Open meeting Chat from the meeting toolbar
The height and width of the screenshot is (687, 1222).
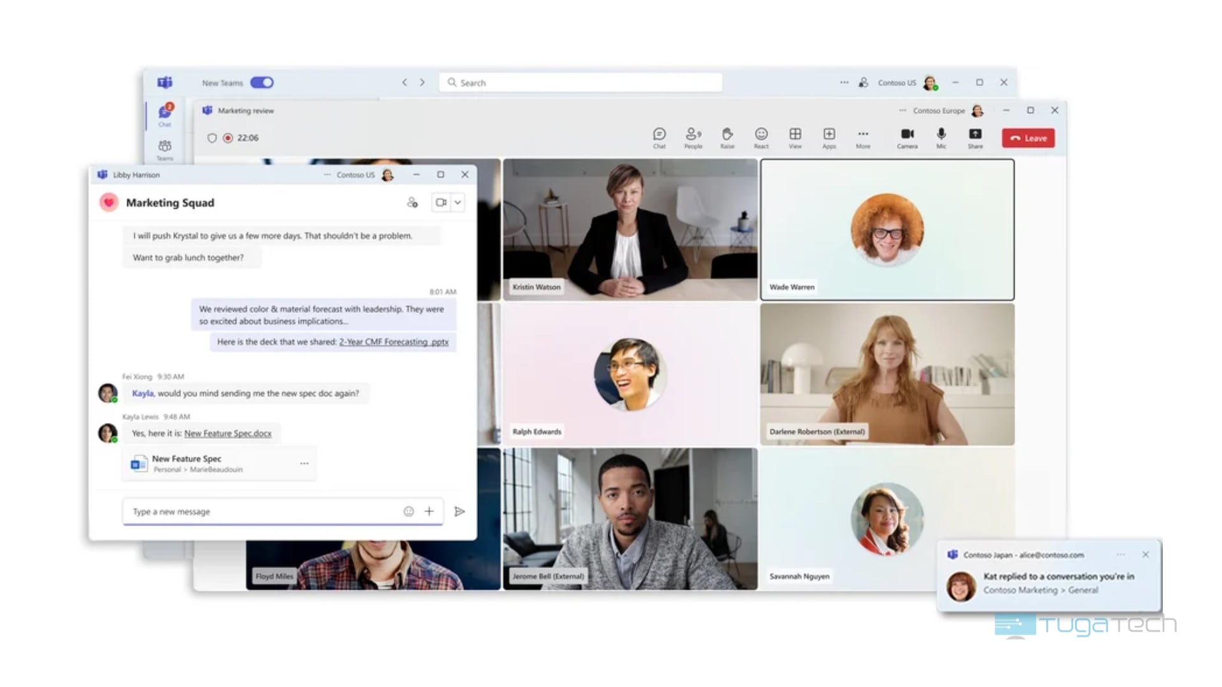[x=659, y=138]
